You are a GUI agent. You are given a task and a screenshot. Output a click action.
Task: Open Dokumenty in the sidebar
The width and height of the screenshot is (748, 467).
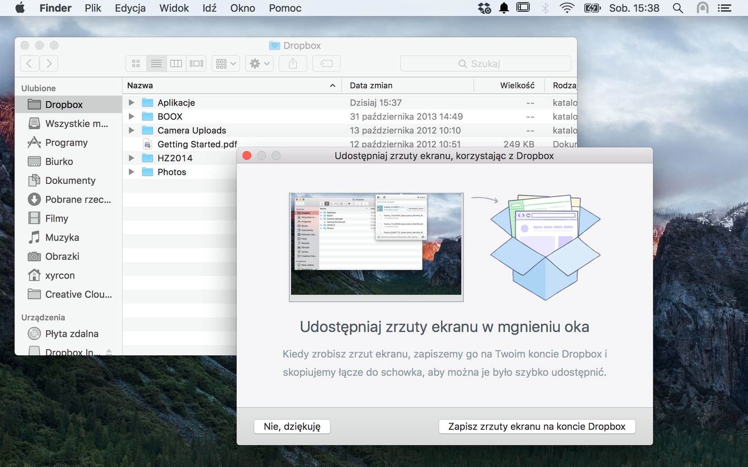pos(68,180)
